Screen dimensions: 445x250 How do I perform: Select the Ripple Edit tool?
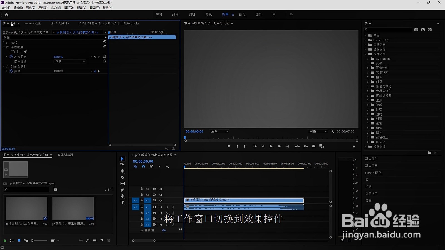coord(122,171)
